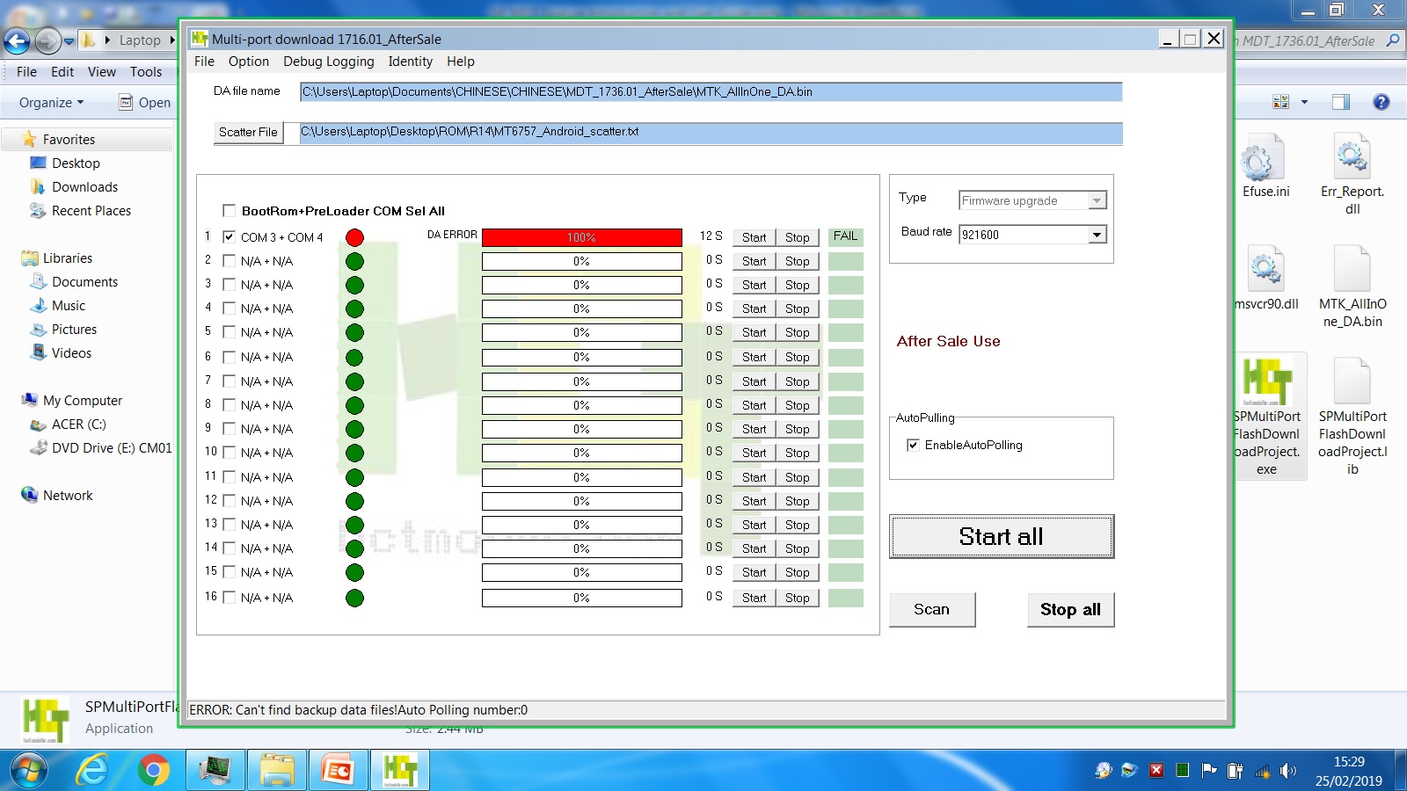1407x791 pixels.
Task: Enable the port 5 N/A + N/A checkbox
Action: [230, 332]
